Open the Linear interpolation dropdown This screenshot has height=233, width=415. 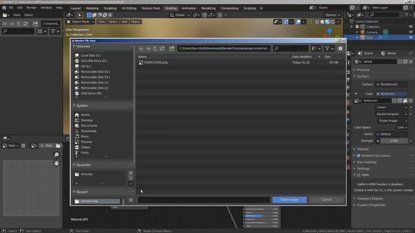pyautogui.click(x=392, y=107)
